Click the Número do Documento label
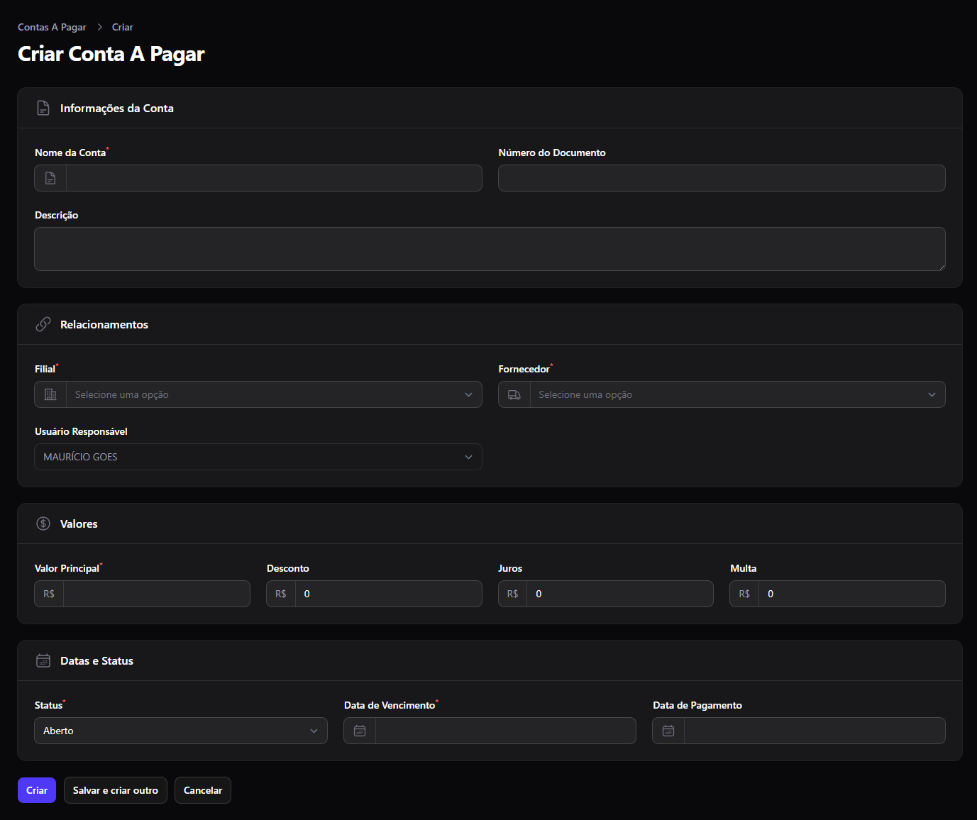The image size is (977, 820). coord(552,153)
